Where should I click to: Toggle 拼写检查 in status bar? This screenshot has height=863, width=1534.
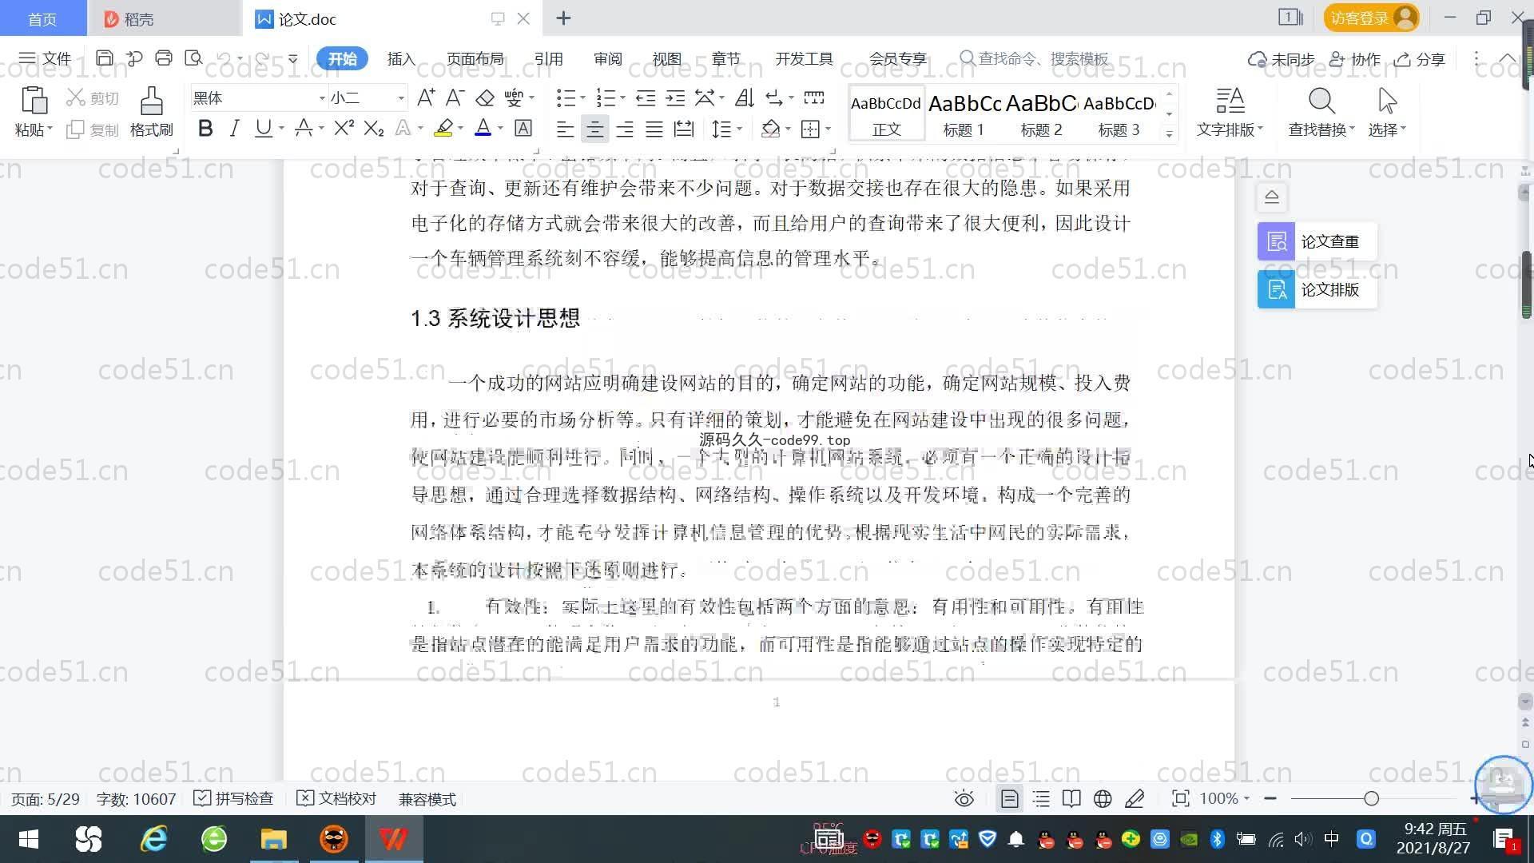point(234,799)
